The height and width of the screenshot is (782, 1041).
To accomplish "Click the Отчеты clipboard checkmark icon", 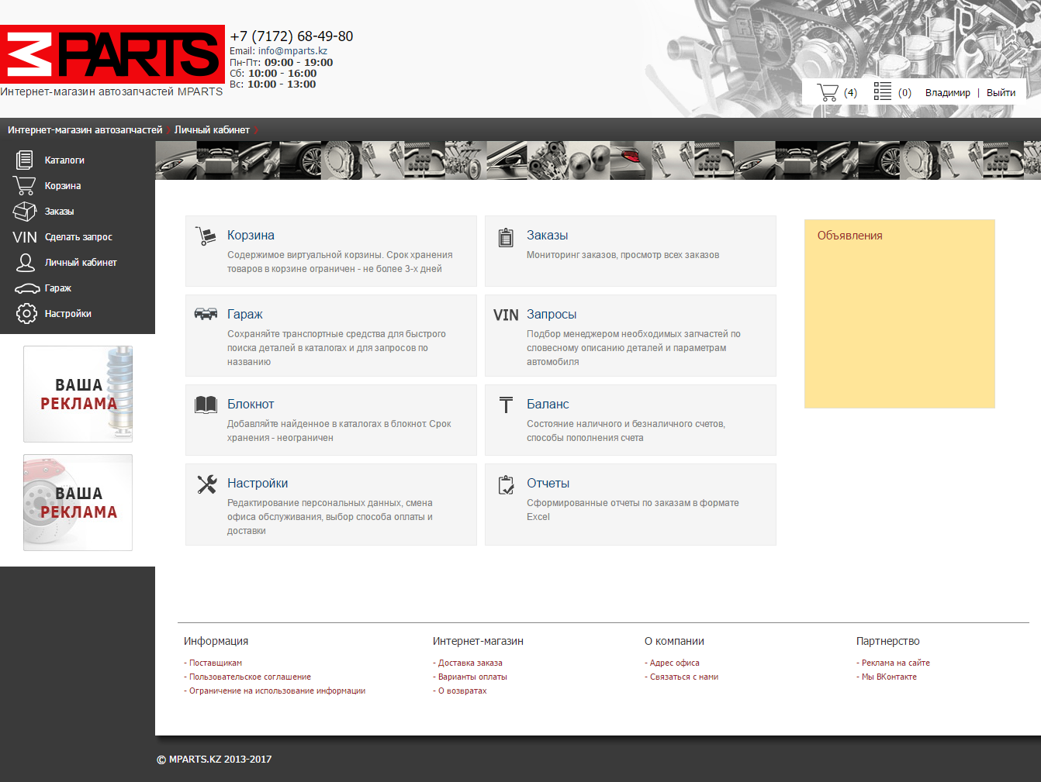I will coord(506,484).
